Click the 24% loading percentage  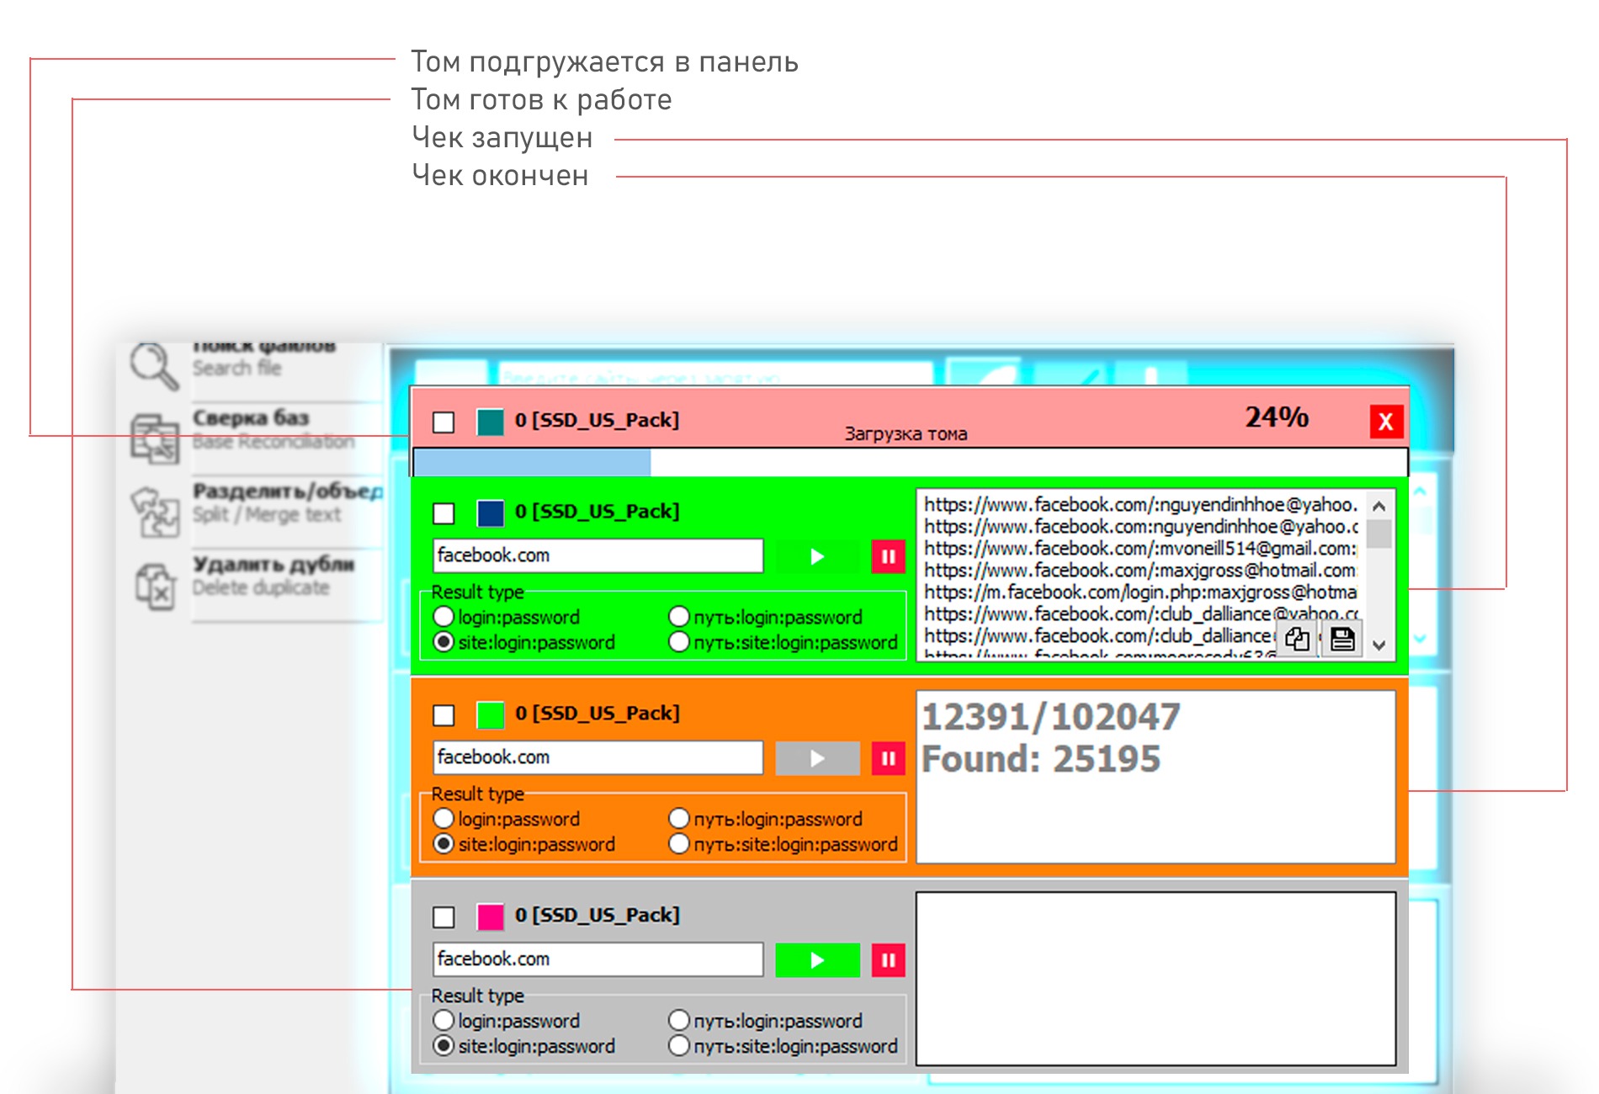point(1277,417)
